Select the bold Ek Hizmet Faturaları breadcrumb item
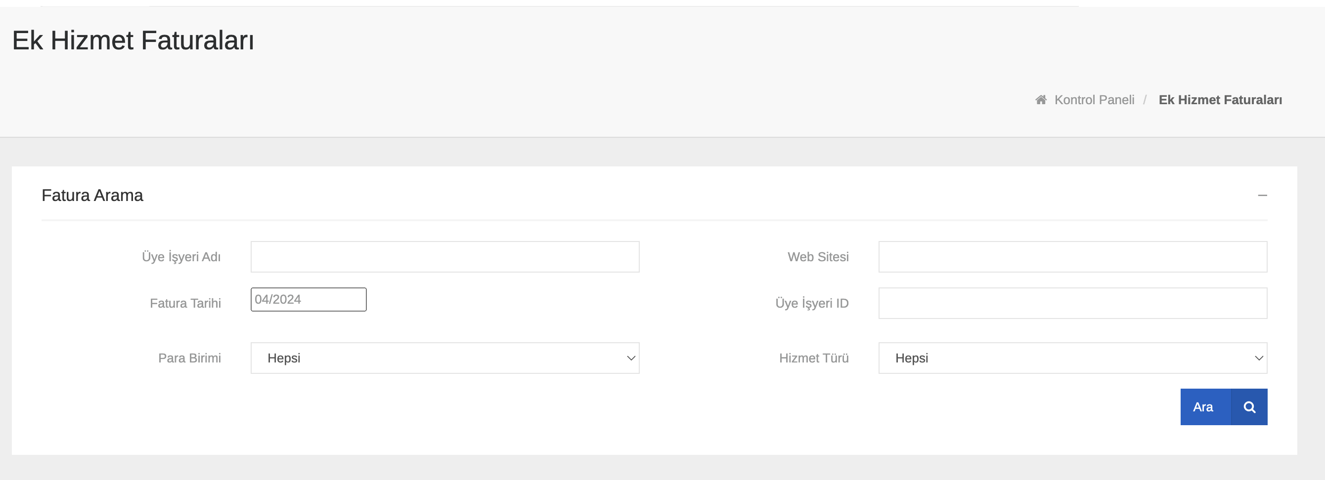 tap(1220, 100)
